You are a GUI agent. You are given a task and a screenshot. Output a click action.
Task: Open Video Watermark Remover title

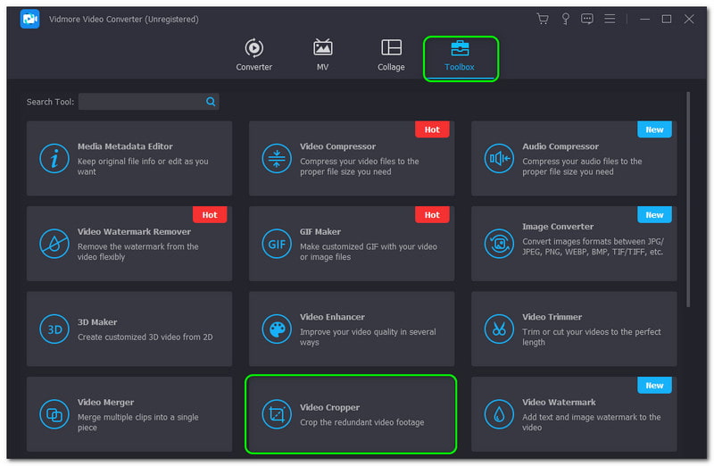[134, 231]
